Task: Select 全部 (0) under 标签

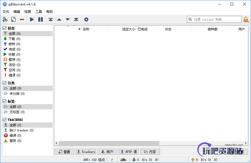Action: click(28, 107)
